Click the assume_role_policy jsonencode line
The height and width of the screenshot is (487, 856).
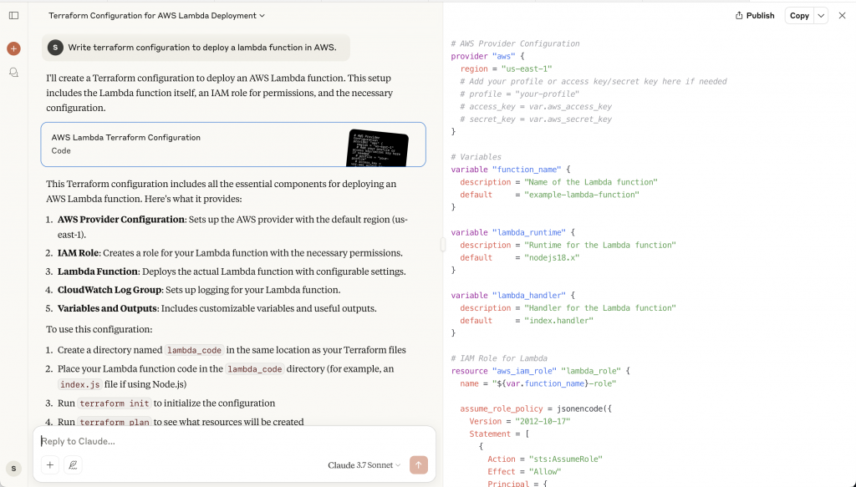pyautogui.click(x=536, y=408)
